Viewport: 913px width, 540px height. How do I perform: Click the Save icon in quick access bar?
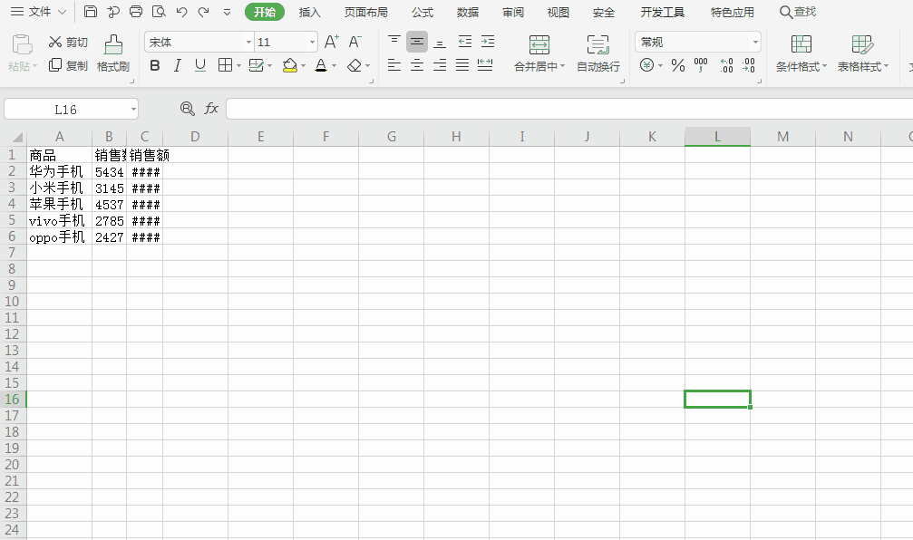pos(91,12)
